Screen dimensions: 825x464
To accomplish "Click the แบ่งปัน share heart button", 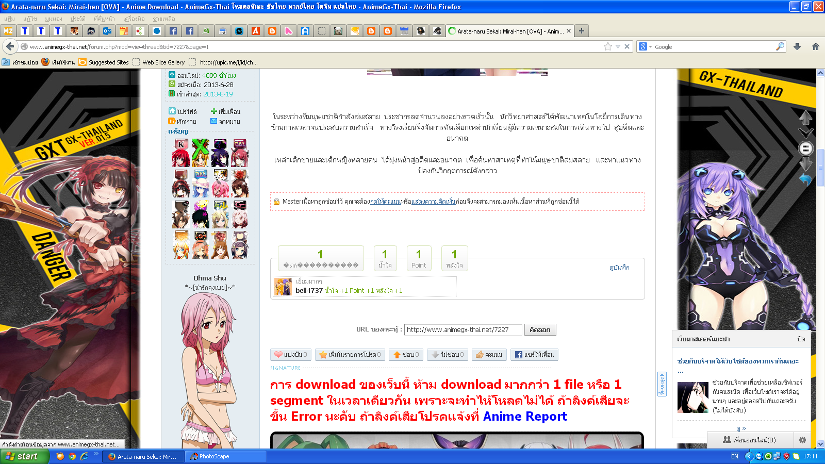I will 291,355.
